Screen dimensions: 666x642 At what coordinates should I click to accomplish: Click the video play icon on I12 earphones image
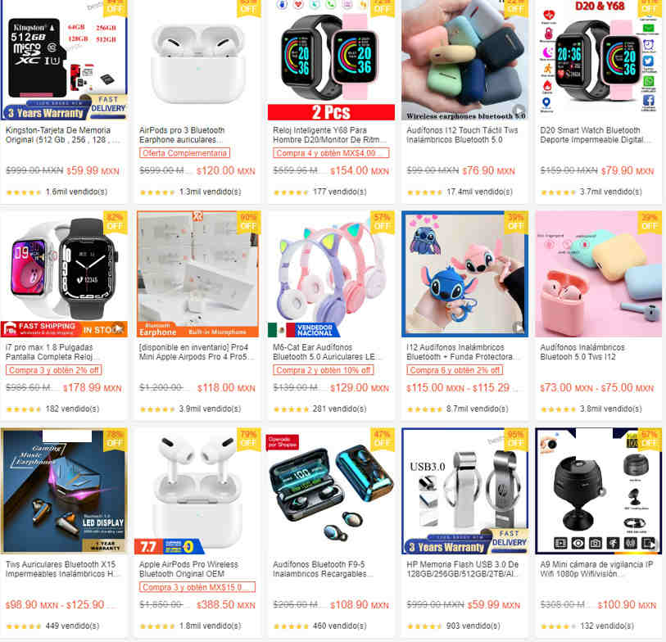click(519, 110)
